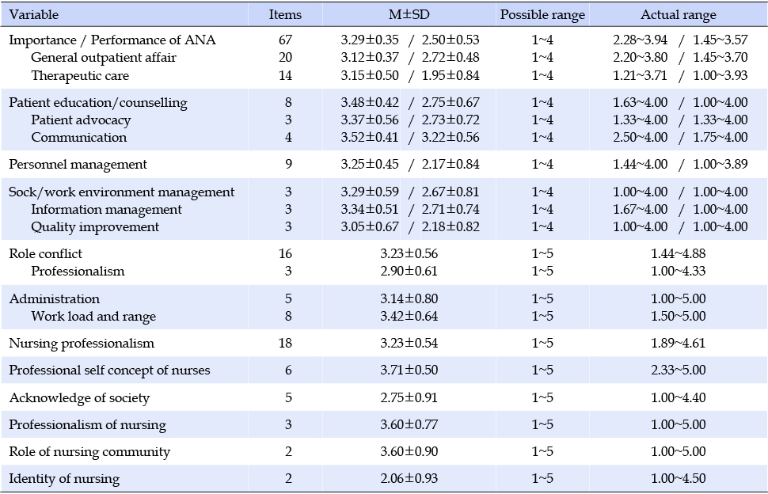The height and width of the screenshot is (494, 768).
Task: Click Professional self concept of nurses
Action: 109,370
